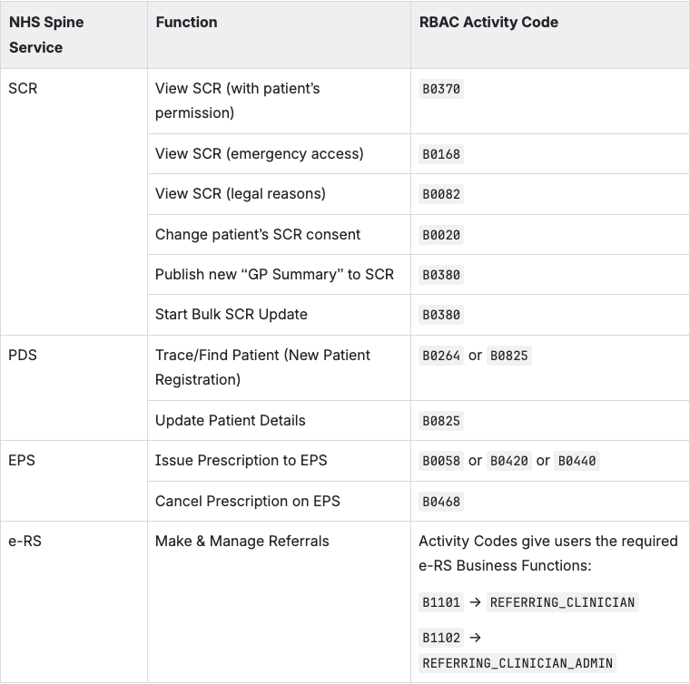Click the B0440 code chip
Image resolution: width=690 pixels, height=684 pixels.
point(577,461)
